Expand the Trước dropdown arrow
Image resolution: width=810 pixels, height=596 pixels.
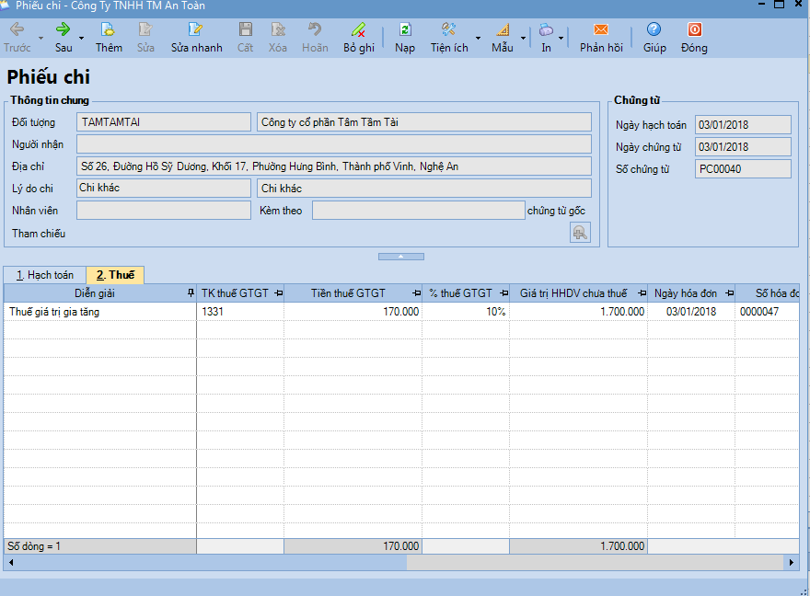pyautogui.click(x=40, y=39)
